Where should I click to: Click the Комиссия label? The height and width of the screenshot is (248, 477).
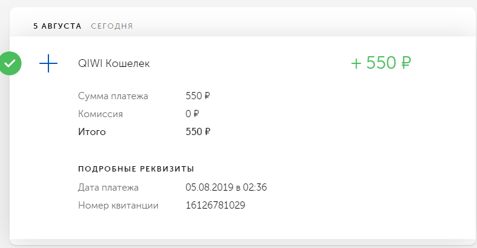click(100, 114)
